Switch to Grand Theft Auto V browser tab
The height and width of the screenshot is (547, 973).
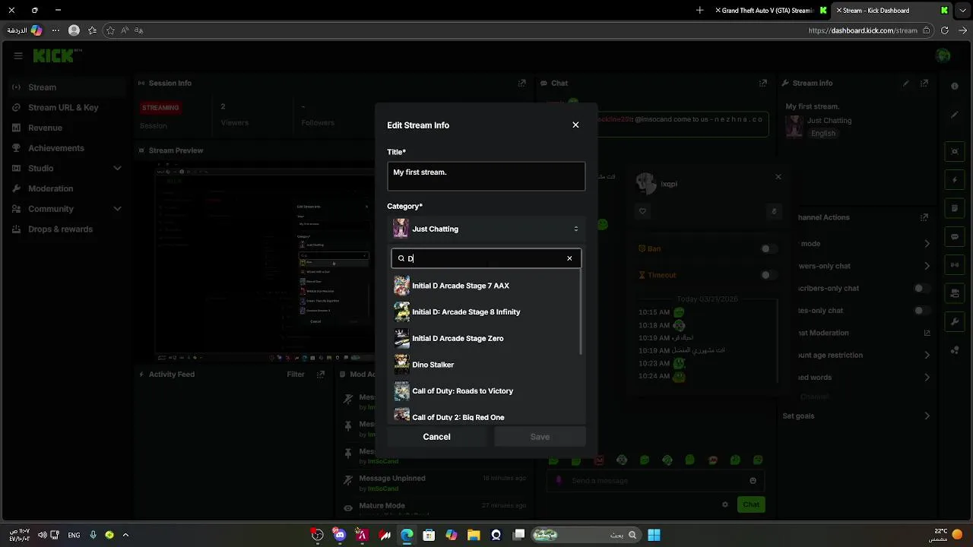[771, 11]
